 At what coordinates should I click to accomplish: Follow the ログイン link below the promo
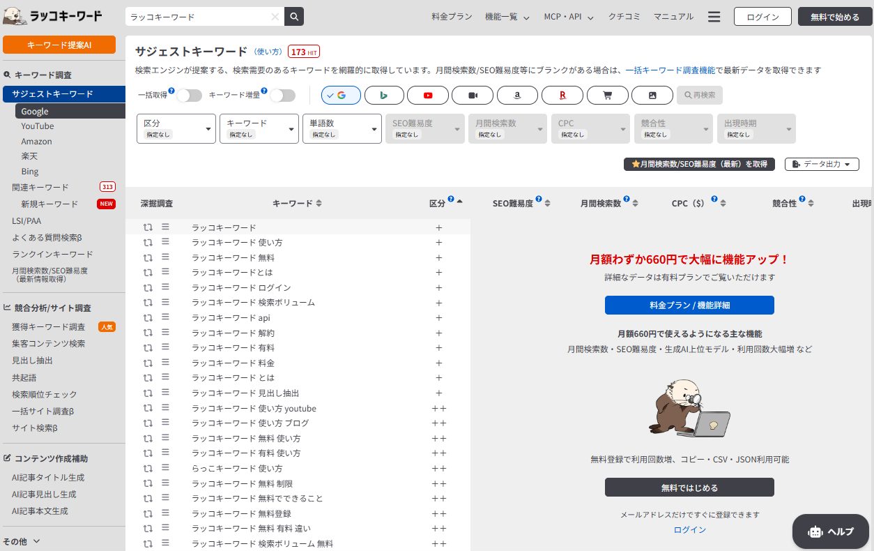pyautogui.click(x=690, y=529)
